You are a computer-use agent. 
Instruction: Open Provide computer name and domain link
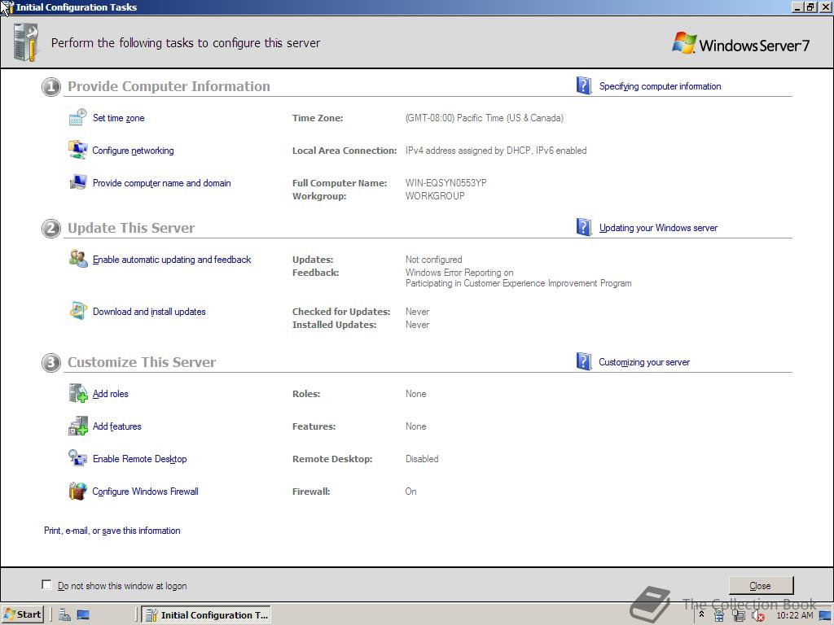point(162,183)
